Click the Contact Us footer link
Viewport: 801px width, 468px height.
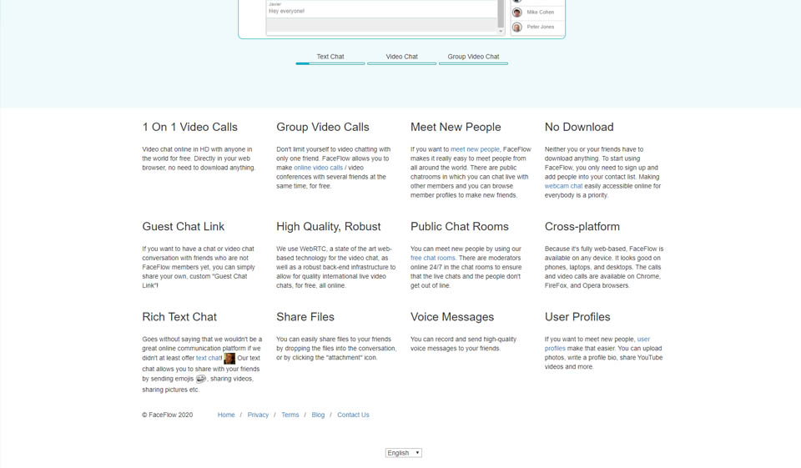click(x=353, y=415)
